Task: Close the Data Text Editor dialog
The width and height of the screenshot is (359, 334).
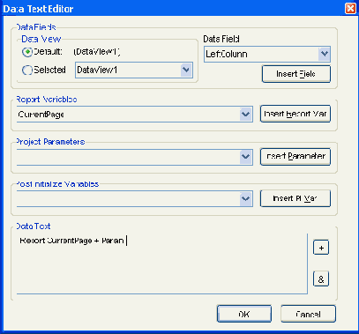Action: (x=350, y=8)
